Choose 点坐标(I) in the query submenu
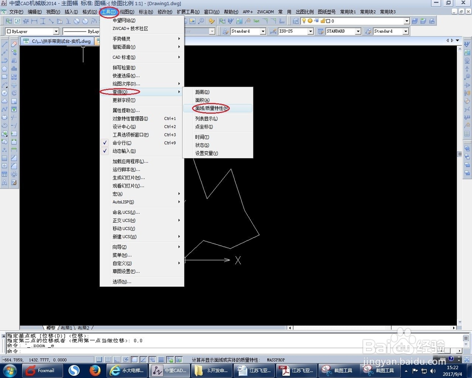Screen dimensions: 472x378 pos(218,127)
